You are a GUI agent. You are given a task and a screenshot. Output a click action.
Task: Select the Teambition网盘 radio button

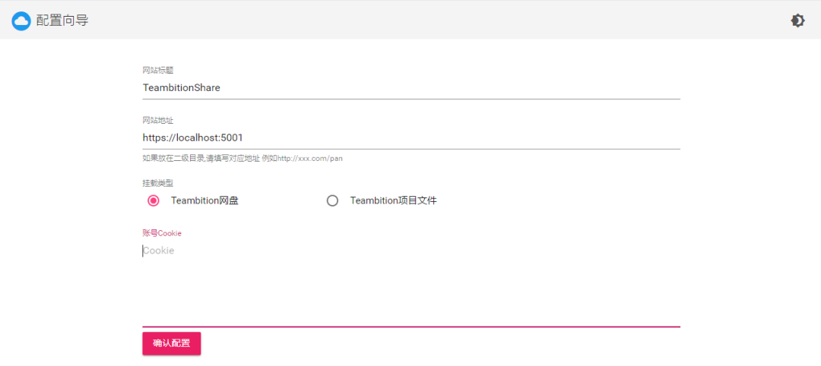point(154,200)
